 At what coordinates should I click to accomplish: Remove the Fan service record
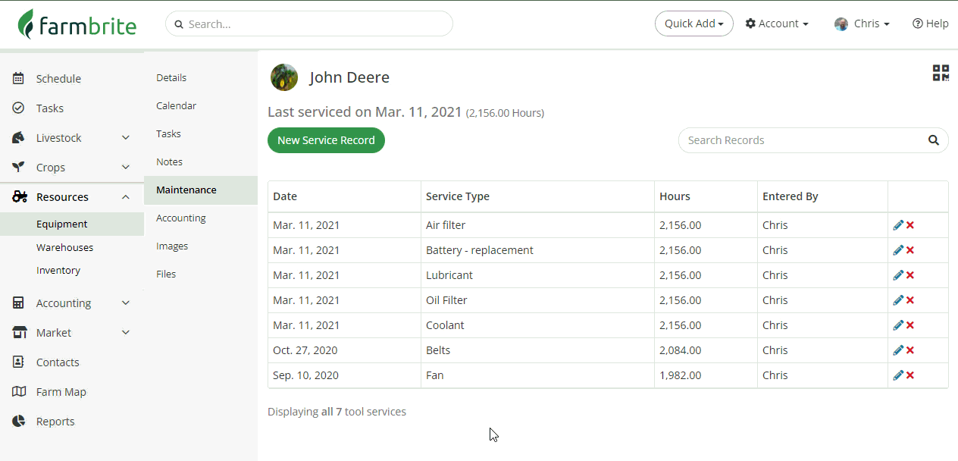click(910, 375)
